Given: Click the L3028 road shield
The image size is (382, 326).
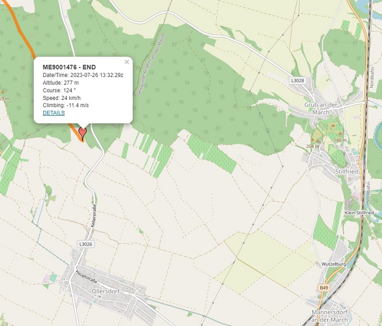Looking at the screenshot, I should click(297, 80).
